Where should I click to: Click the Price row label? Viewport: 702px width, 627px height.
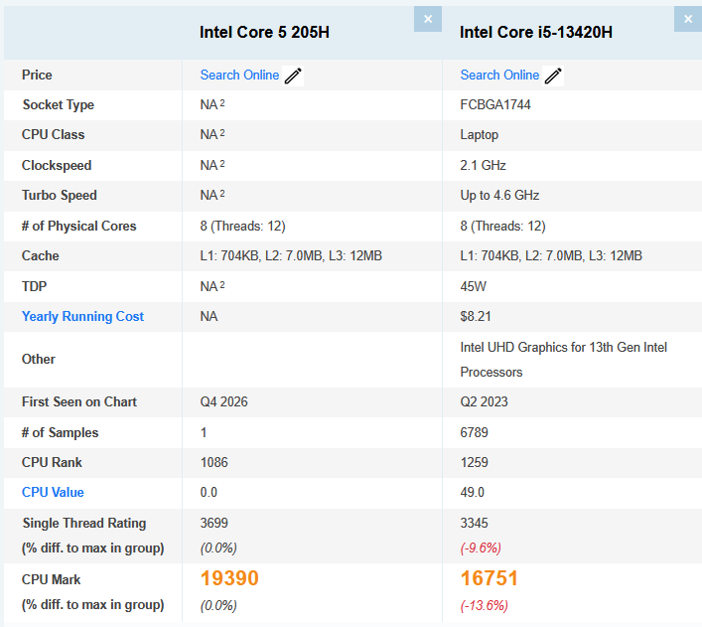coord(37,75)
